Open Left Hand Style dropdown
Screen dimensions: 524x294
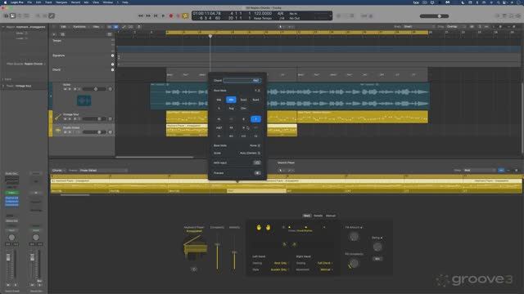point(279,269)
